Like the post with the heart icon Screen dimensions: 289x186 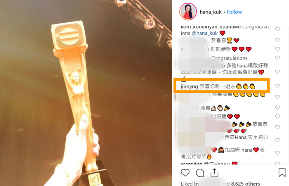point(185,173)
